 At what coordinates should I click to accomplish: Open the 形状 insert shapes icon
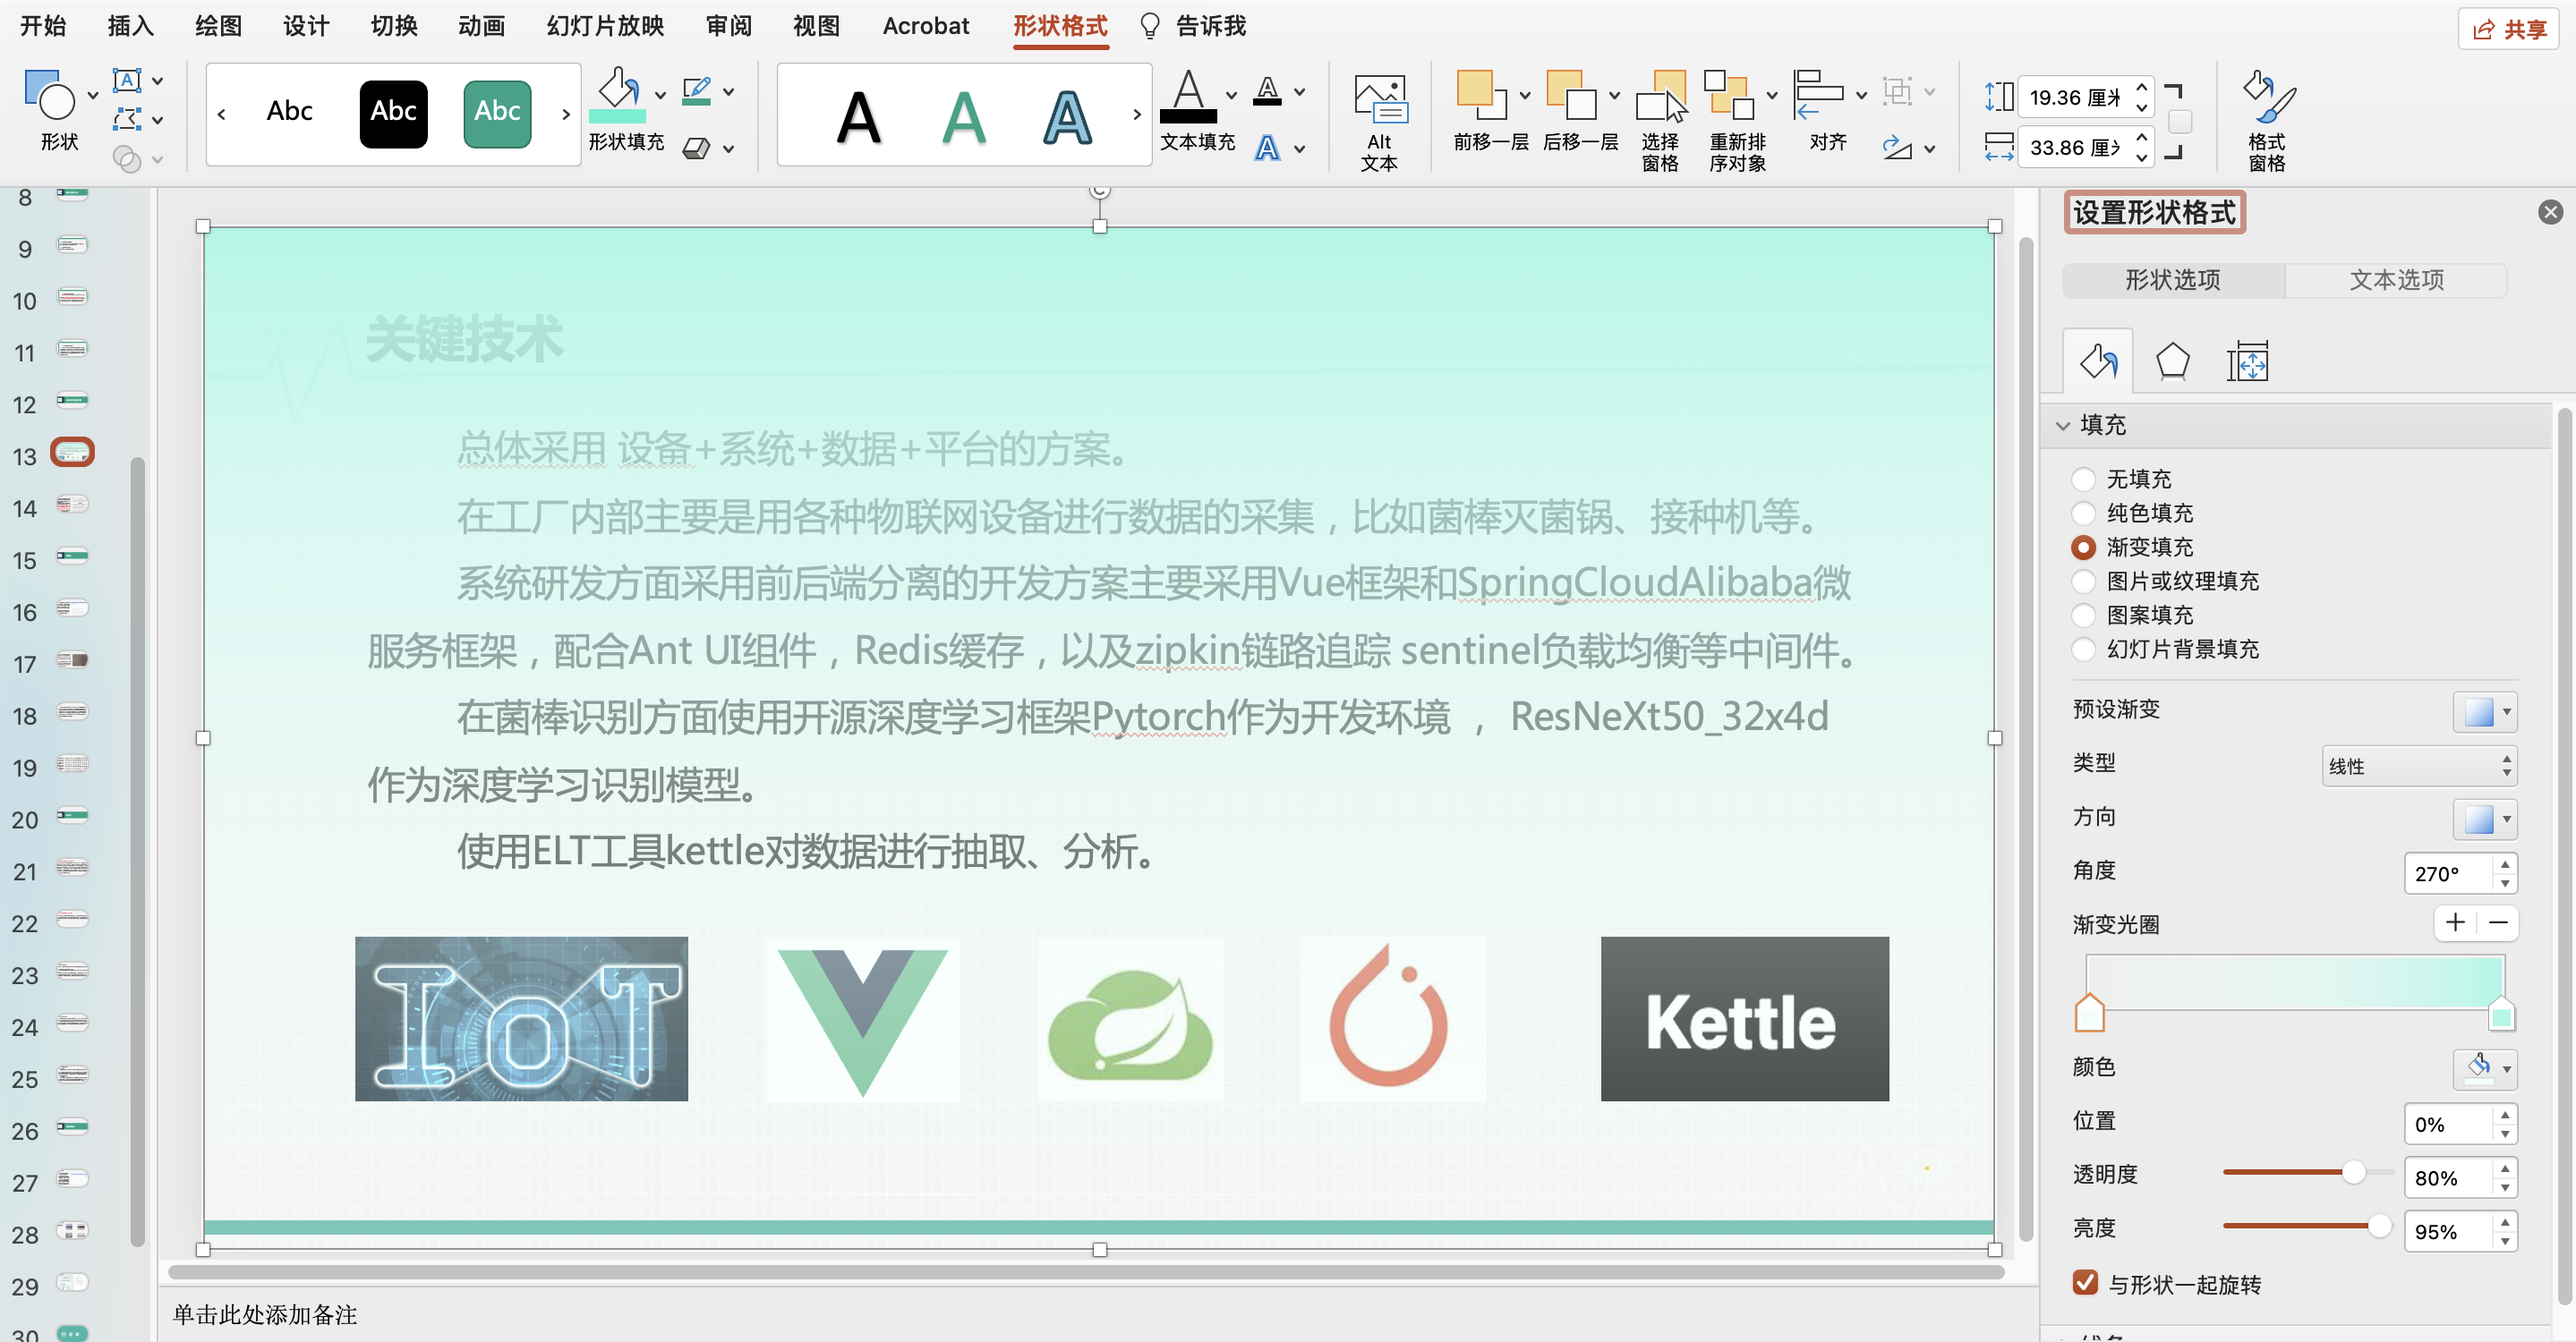pyautogui.click(x=49, y=94)
